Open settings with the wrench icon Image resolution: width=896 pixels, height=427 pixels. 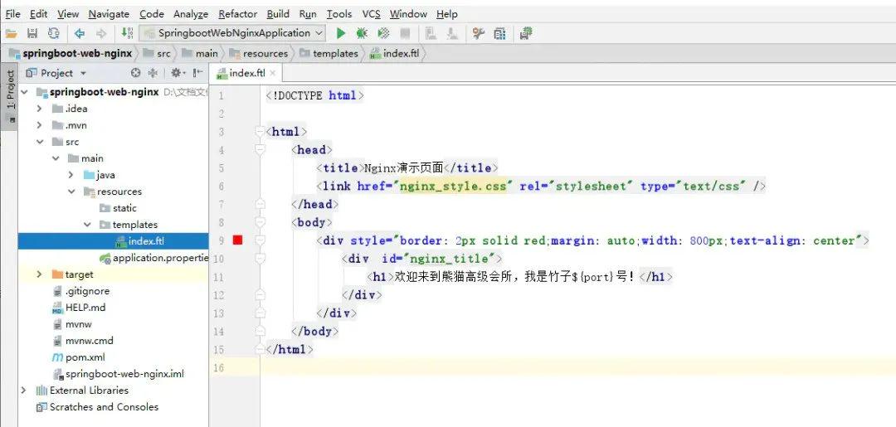click(479, 34)
